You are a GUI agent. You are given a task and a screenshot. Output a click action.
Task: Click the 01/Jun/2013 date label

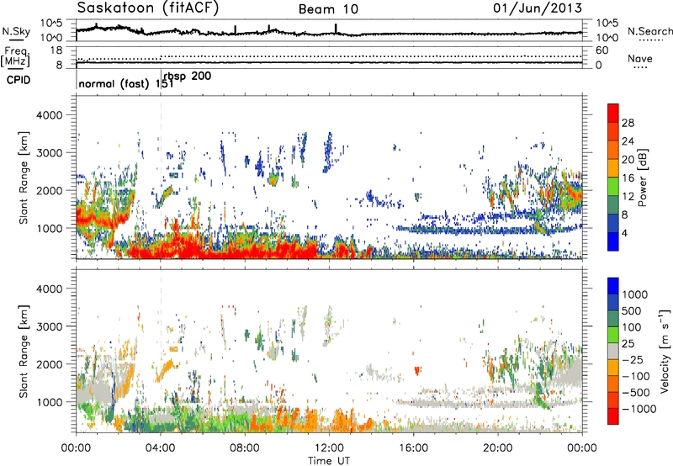click(538, 8)
